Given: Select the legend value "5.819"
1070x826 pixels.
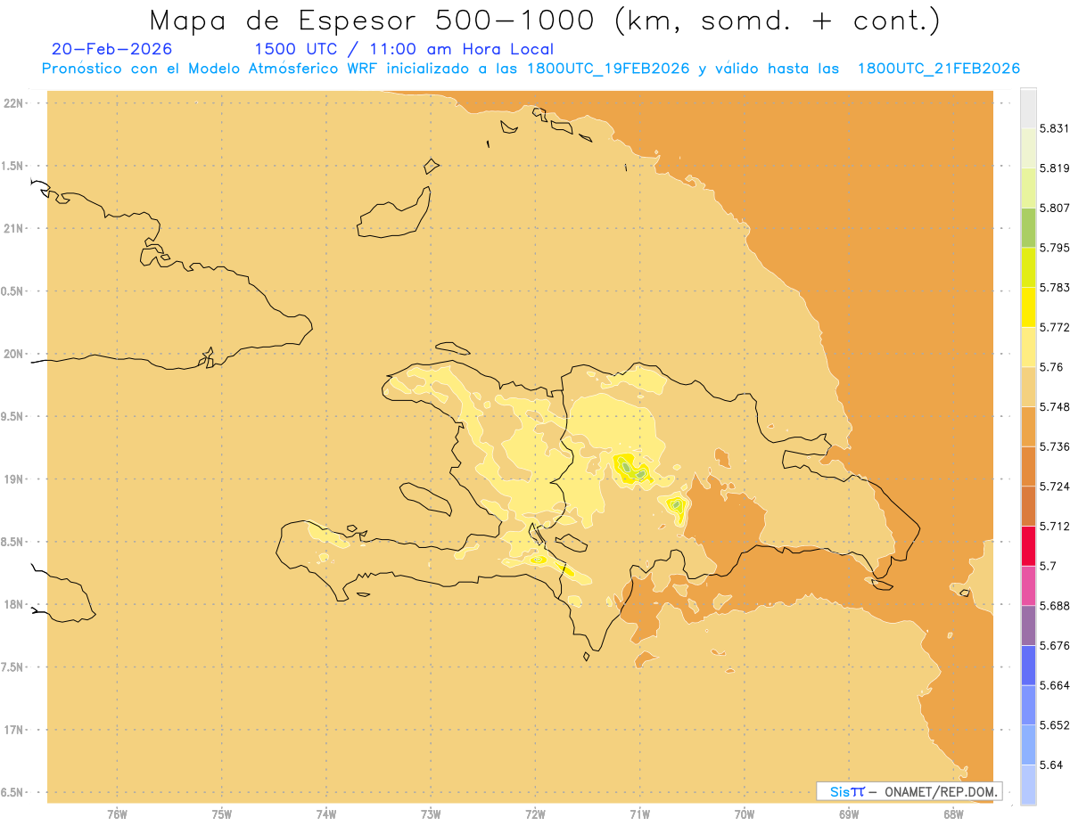Looking at the screenshot, I should click(x=1055, y=168).
